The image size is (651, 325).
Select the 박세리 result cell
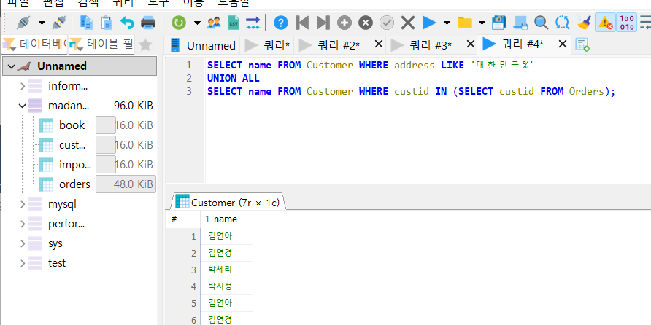[x=226, y=270]
